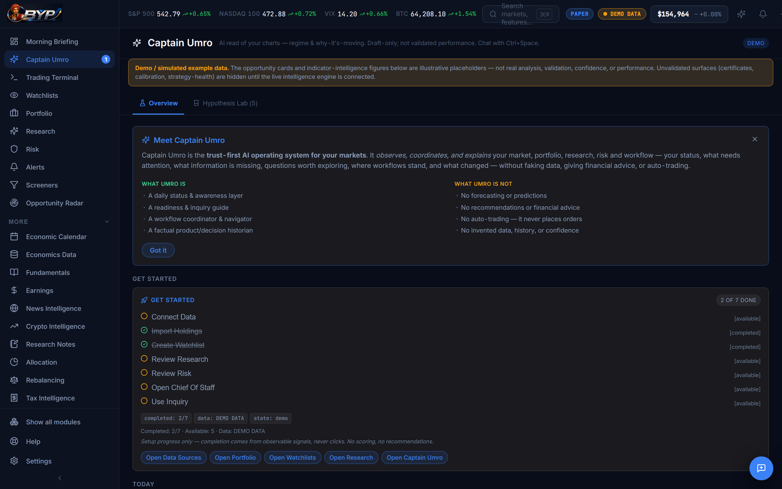This screenshot has height=489, width=782.
Task: Open Trading Terminal prompt icon
Action: [x=14, y=77]
